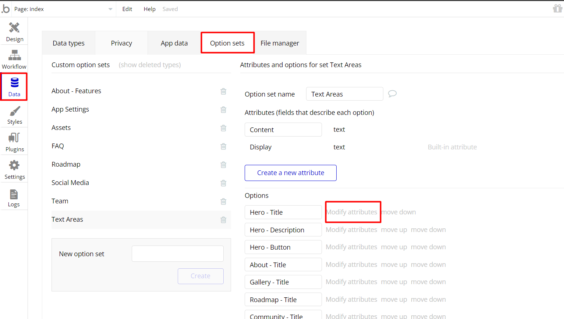
Task: Click the New option set name field
Action: click(177, 254)
